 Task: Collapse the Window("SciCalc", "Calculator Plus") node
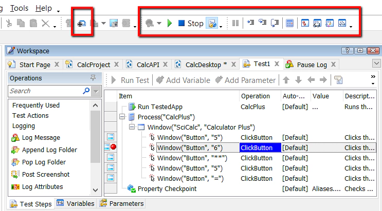[132, 127]
